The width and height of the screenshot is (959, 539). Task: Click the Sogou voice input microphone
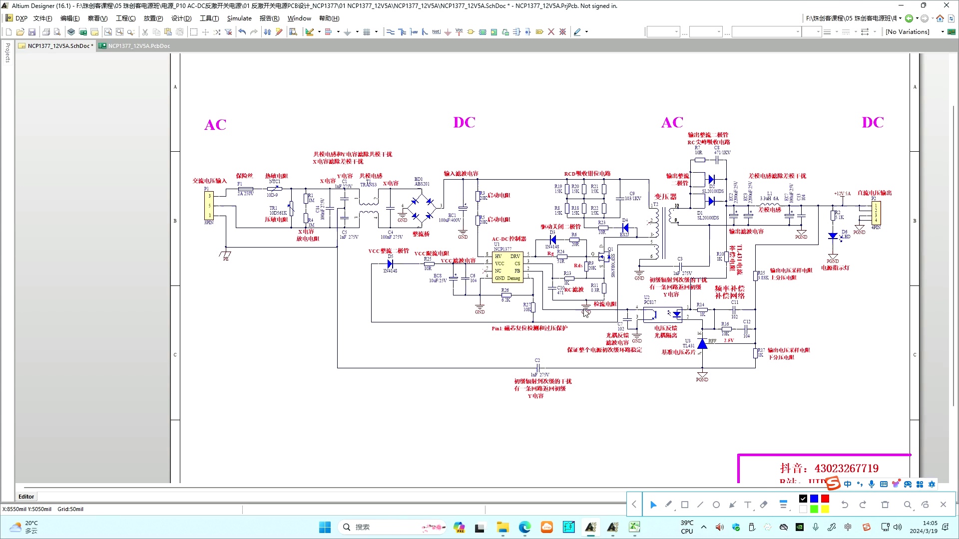[x=872, y=484]
